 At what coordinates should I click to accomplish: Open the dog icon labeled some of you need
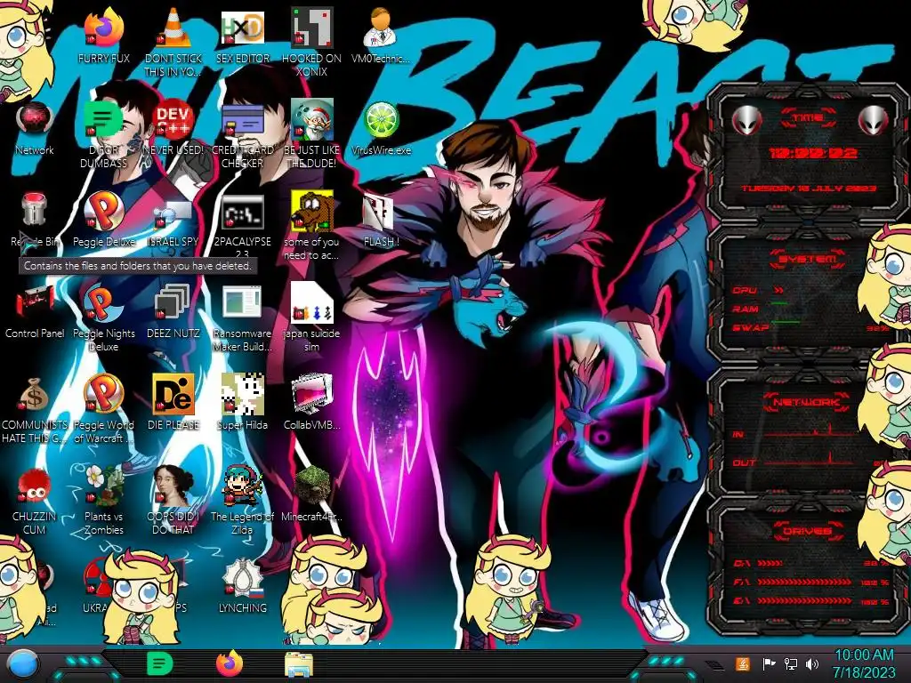pyautogui.click(x=312, y=213)
